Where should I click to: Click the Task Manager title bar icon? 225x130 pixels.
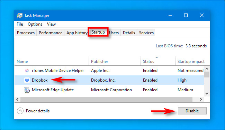[x=20, y=16]
